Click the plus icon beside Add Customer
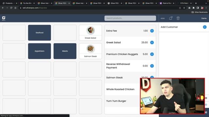This screenshot has height=117, width=209. click(x=205, y=27)
